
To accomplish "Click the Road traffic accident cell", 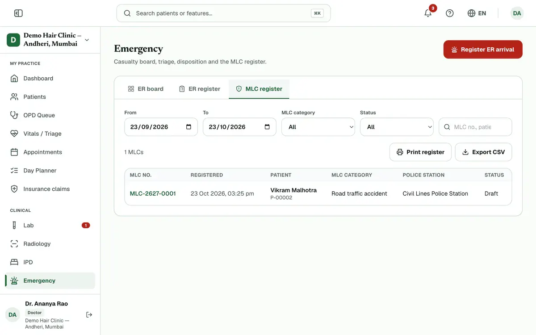I will [x=359, y=193].
